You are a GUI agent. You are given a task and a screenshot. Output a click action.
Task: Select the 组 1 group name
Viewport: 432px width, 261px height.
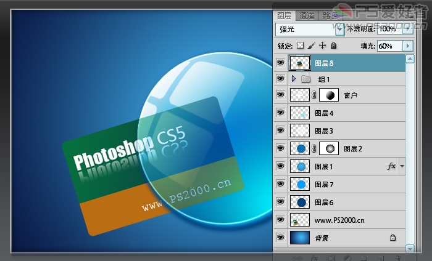click(324, 79)
